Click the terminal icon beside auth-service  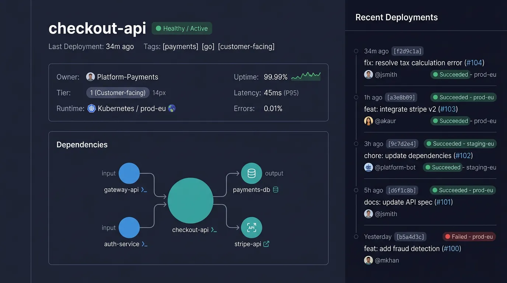pos(144,244)
